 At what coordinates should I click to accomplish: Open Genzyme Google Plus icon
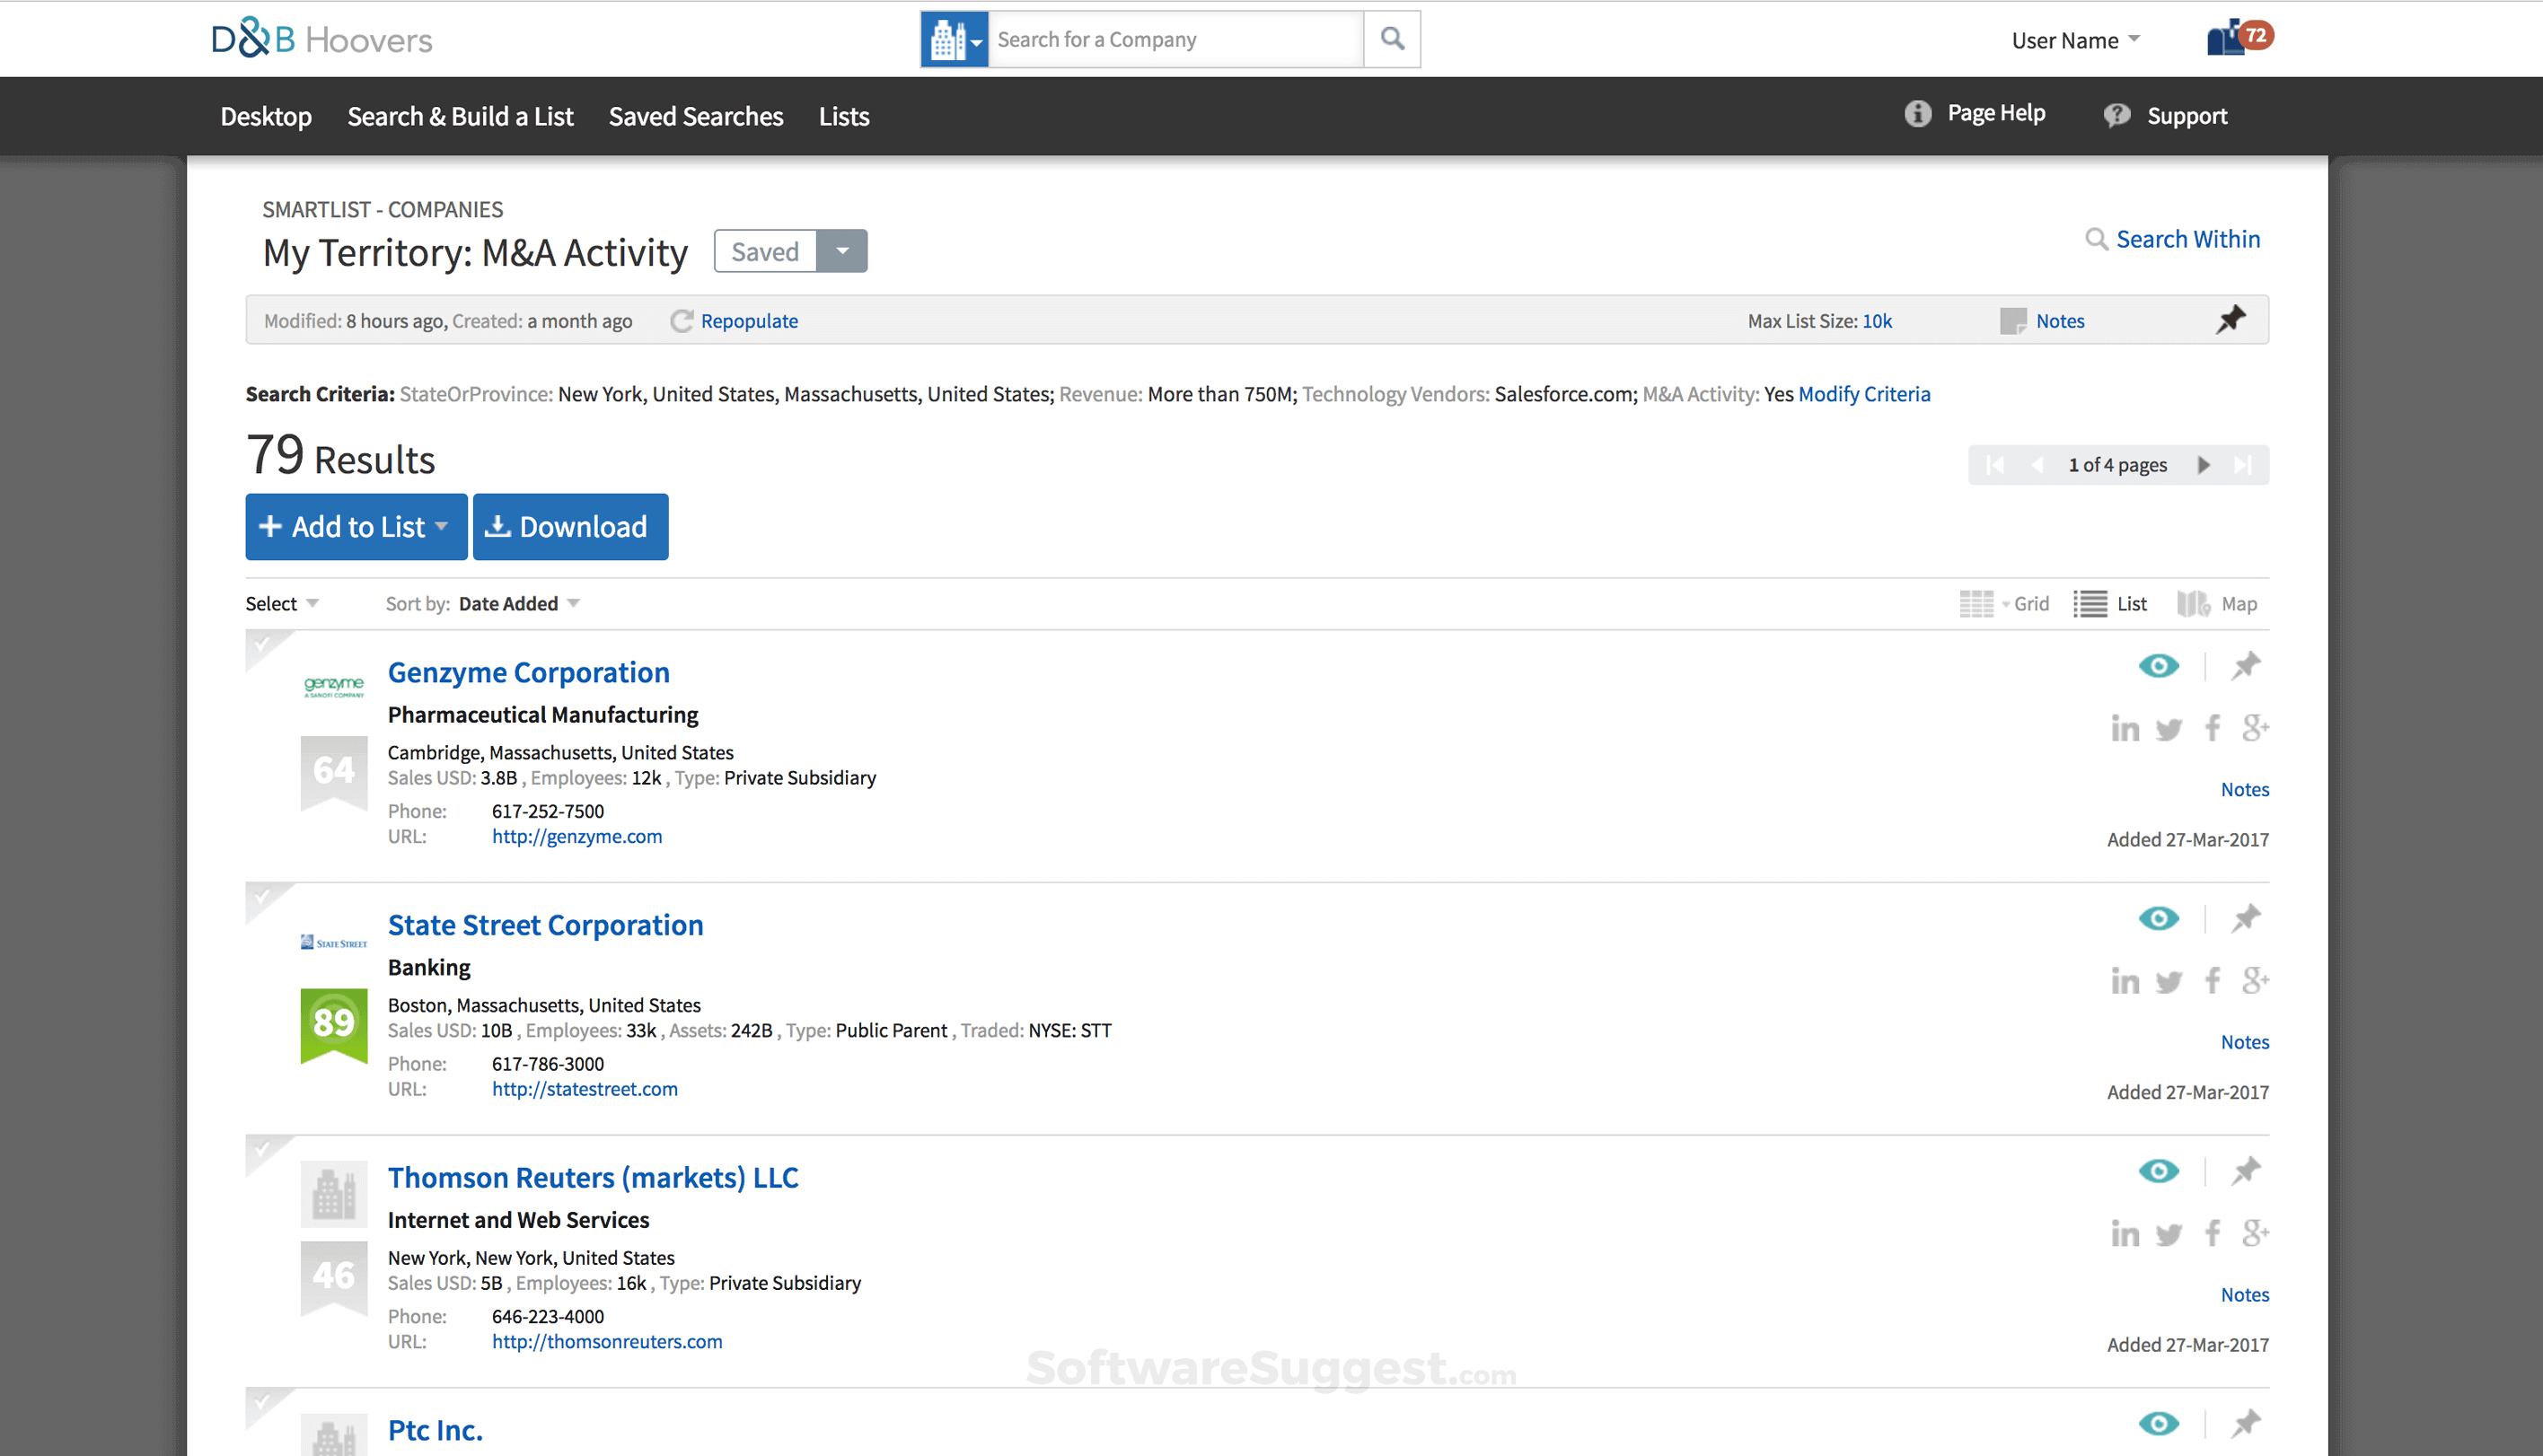click(2255, 727)
